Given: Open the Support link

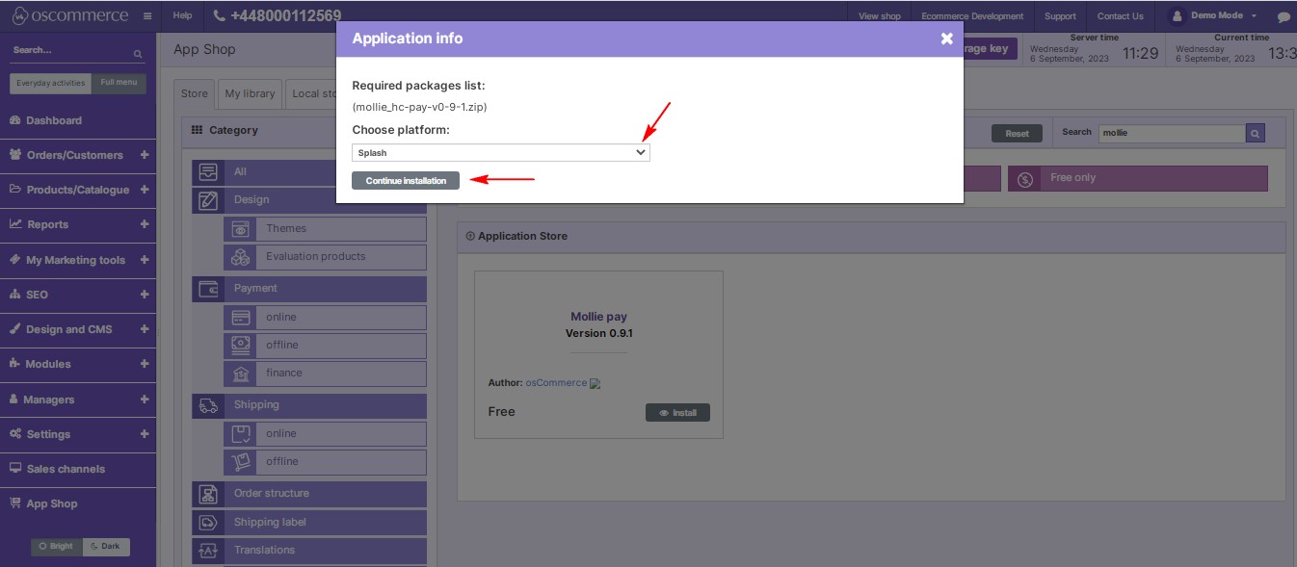Looking at the screenshot, I should coord(1060,16).
